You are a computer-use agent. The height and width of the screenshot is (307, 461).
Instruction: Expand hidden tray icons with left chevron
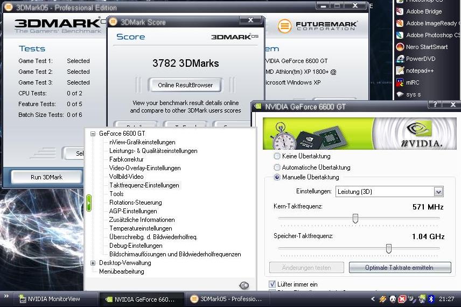(373, 299)
